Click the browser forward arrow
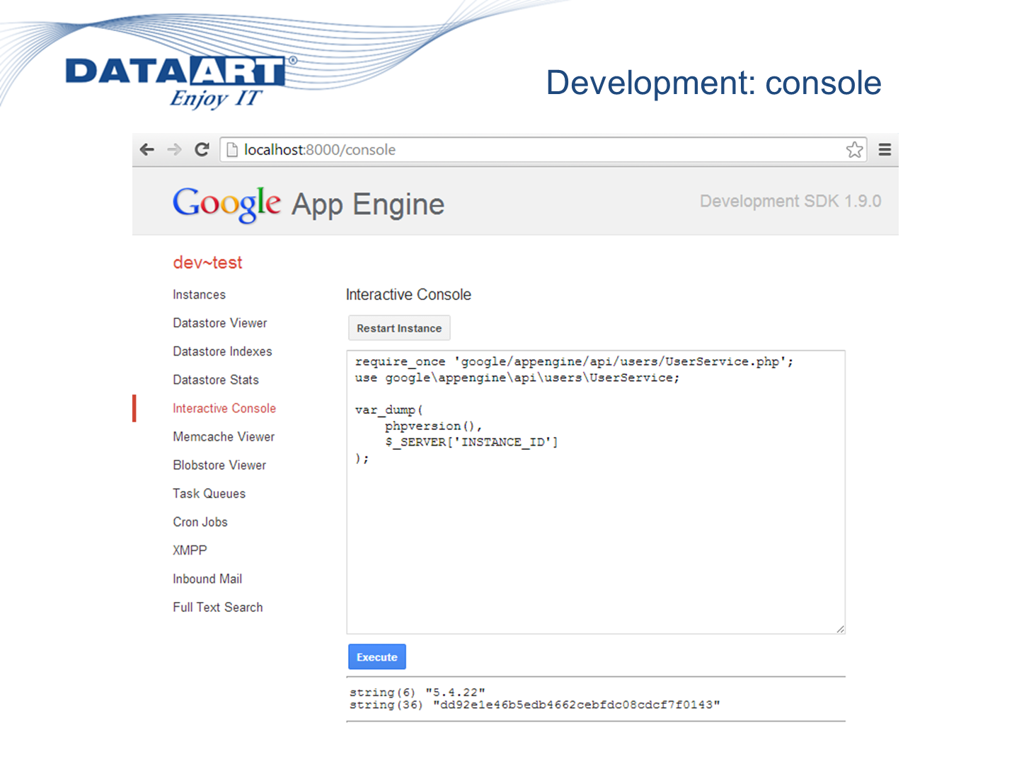Screen dimensions: 1019x766 (x=174, y=150)
